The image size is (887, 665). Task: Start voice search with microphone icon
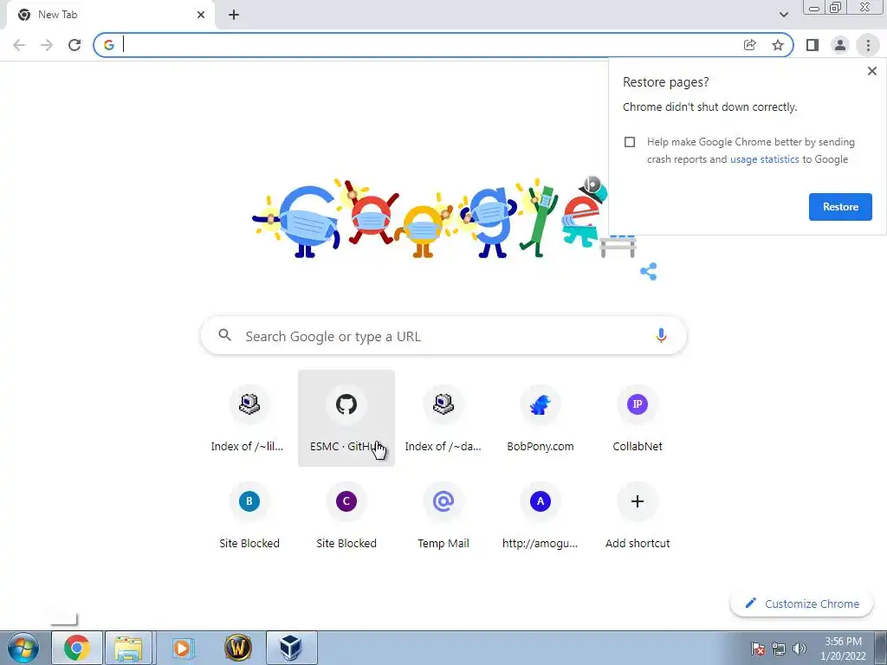[660, 336]
